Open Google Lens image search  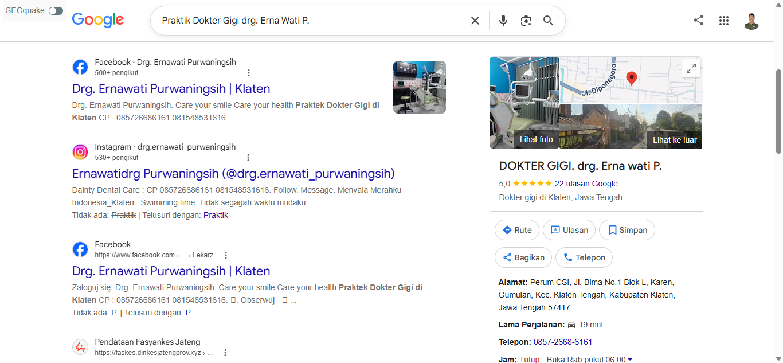526,21
